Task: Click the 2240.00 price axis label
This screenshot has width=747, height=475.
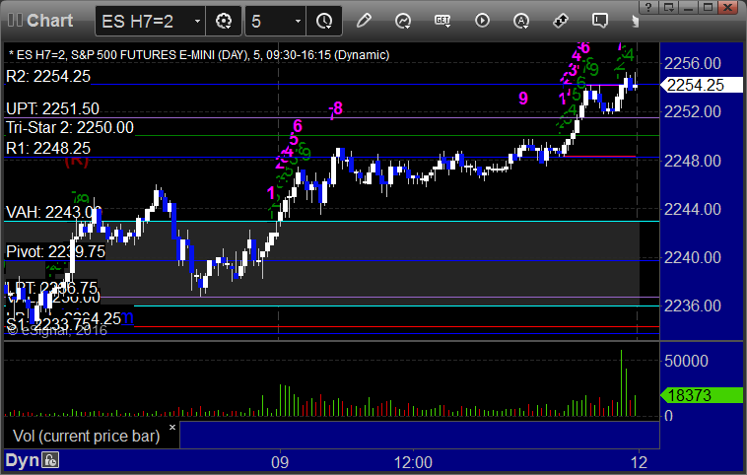Action: coord(692,257)
